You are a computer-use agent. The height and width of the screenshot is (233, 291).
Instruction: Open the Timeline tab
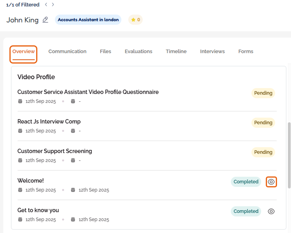tap(176, 51)
